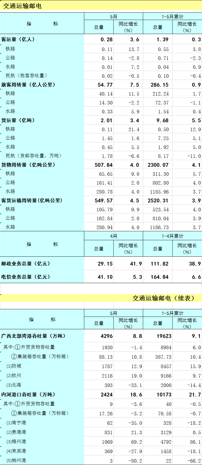Select the row label 邮政业务总量（亿元）
The image size is (202, 465).
point(26,264)
